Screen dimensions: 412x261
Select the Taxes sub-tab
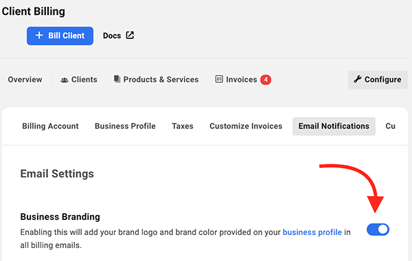(183, 126)
